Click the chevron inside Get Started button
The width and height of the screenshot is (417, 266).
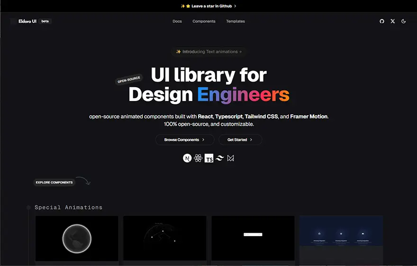(x=251, y=140)
